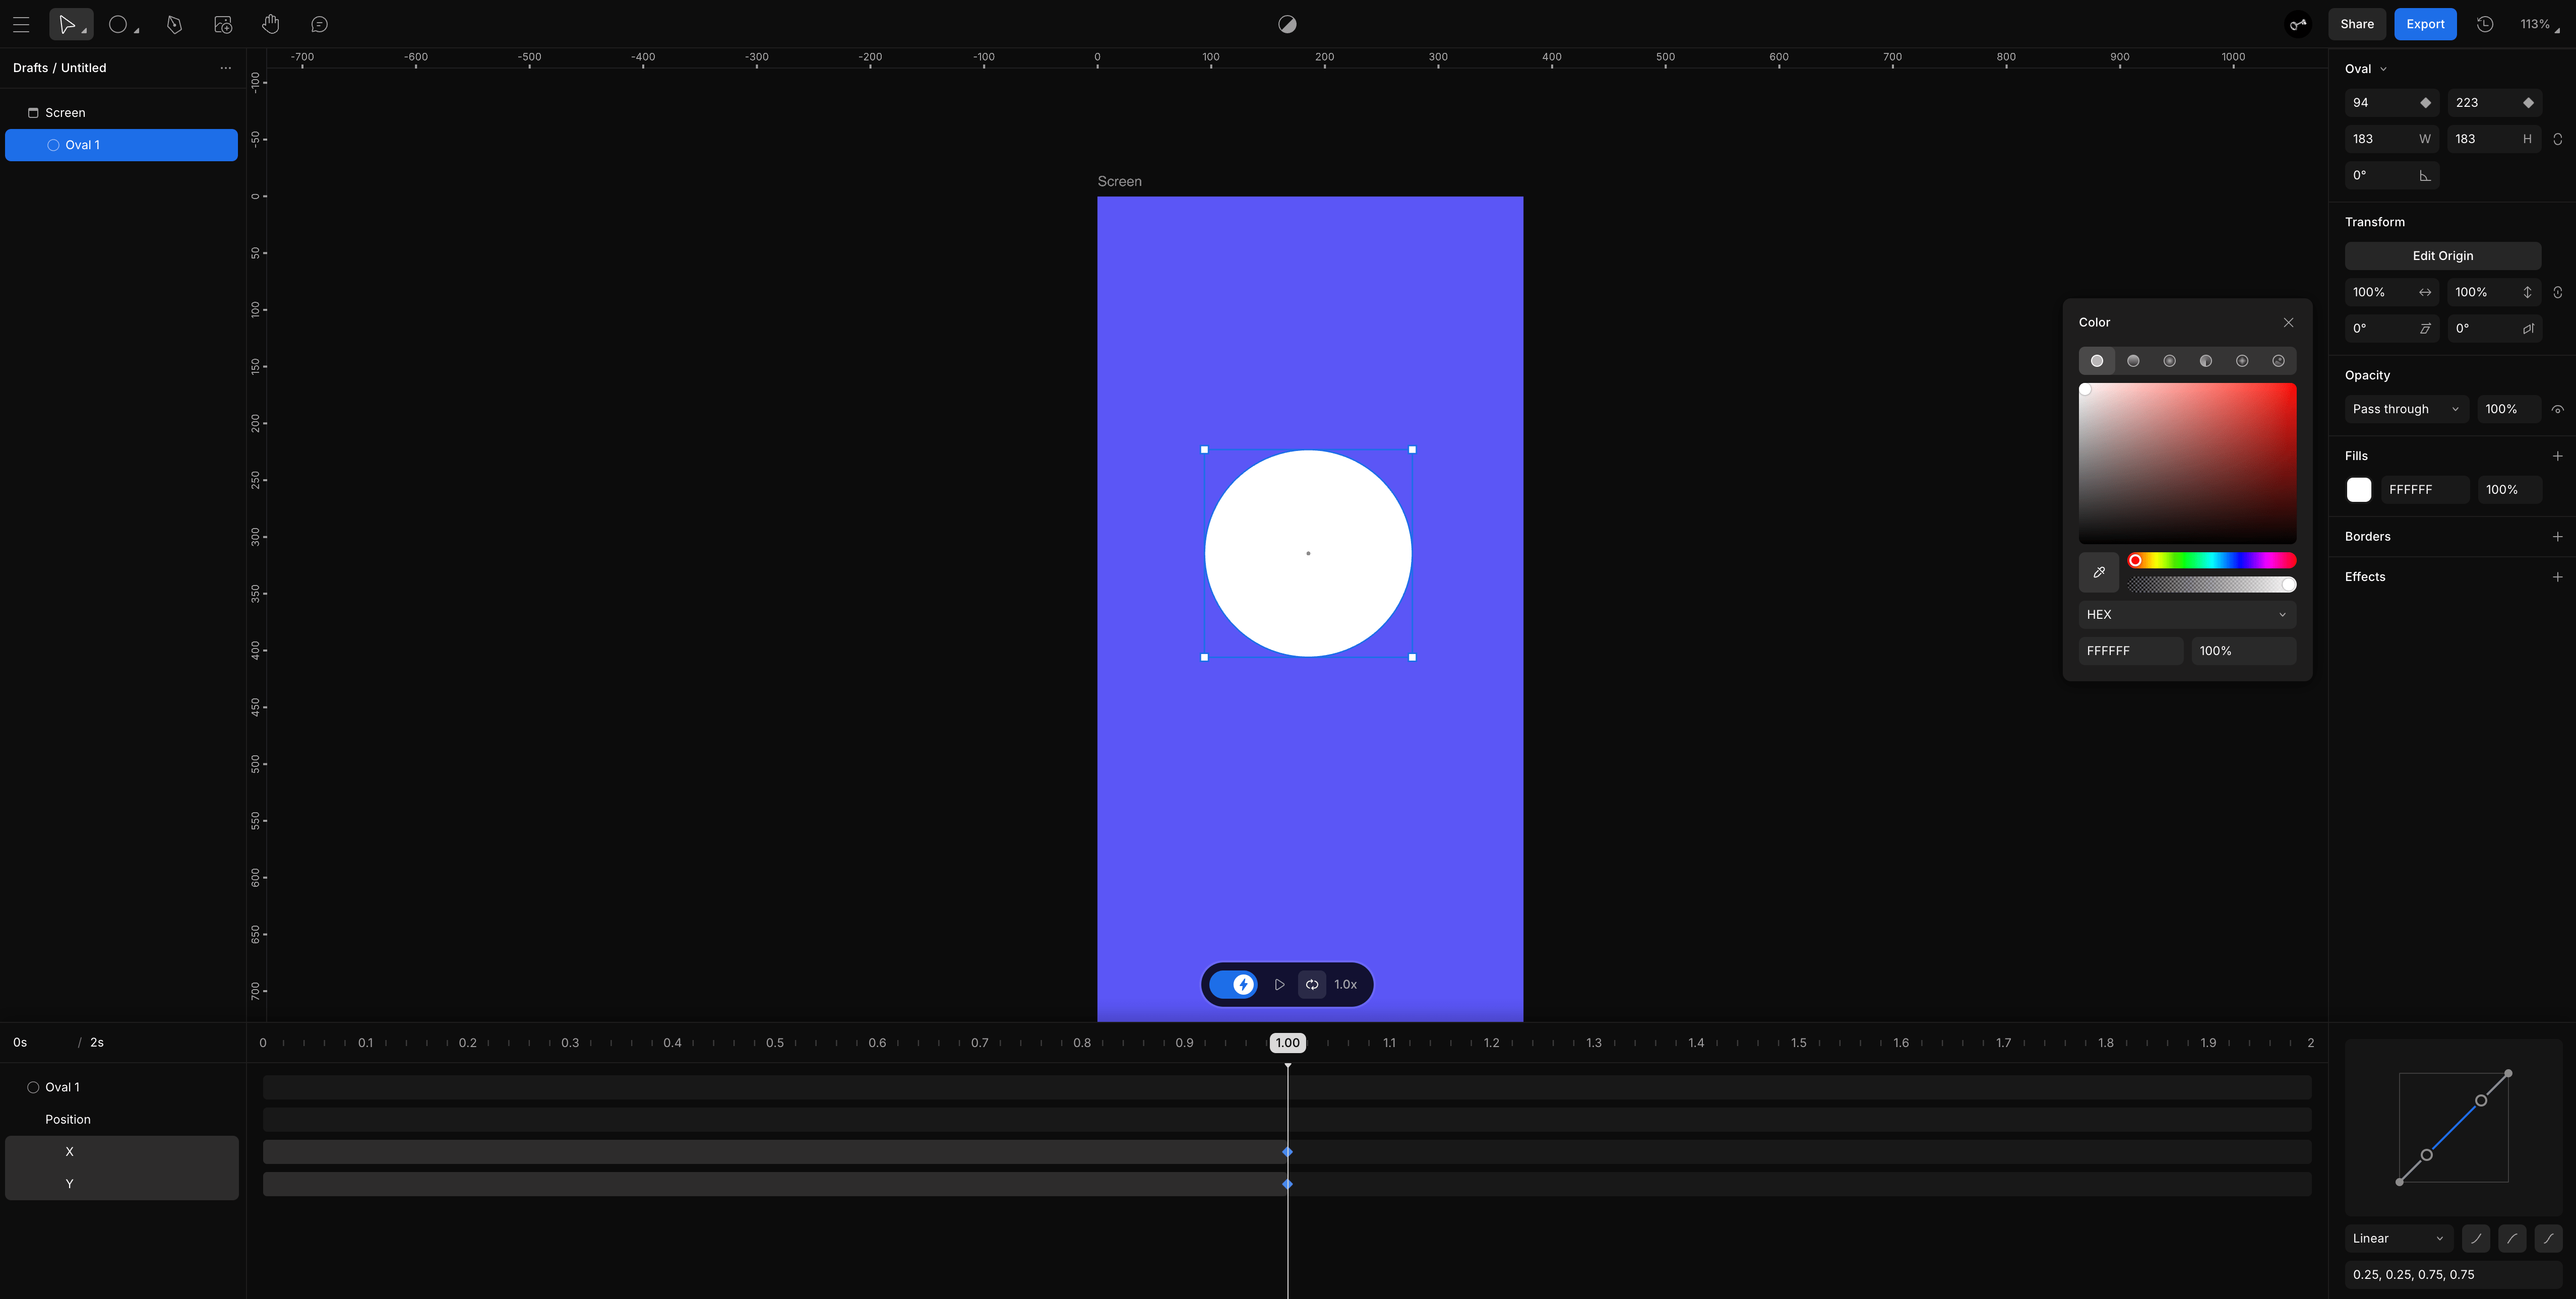Select the Oval 1 row in the timeline

(121, 1087)
